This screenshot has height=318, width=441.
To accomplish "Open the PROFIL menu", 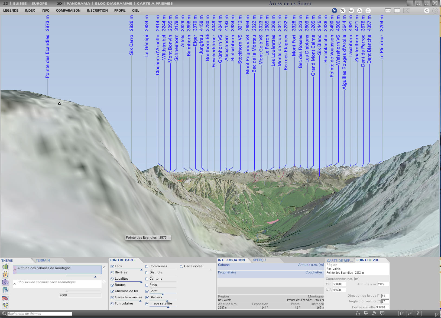I will (x=120, y=11).
